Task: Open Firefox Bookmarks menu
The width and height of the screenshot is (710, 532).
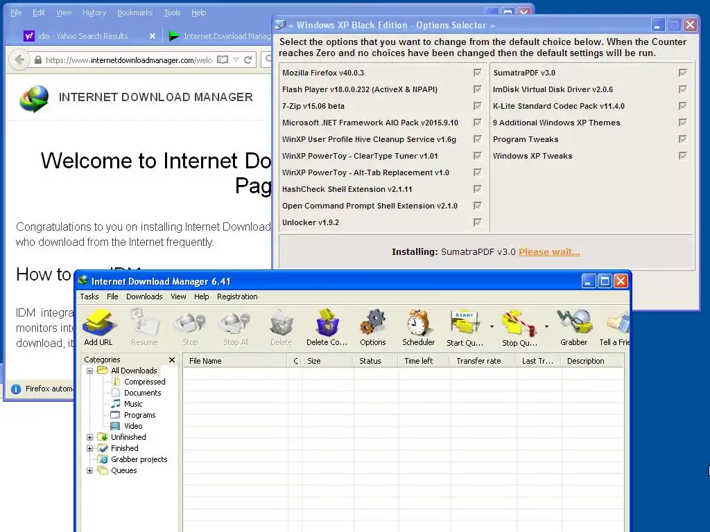Action: pos(135,12)
